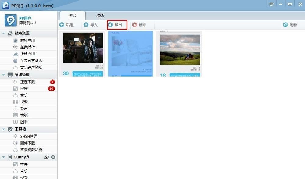Click the red badge showing 1
Image resolution: width=305 pixels, height=179 pixels.
[x=52, y=82]
